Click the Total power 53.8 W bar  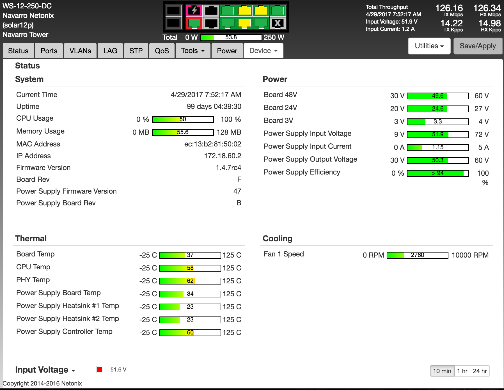point(231,37)
